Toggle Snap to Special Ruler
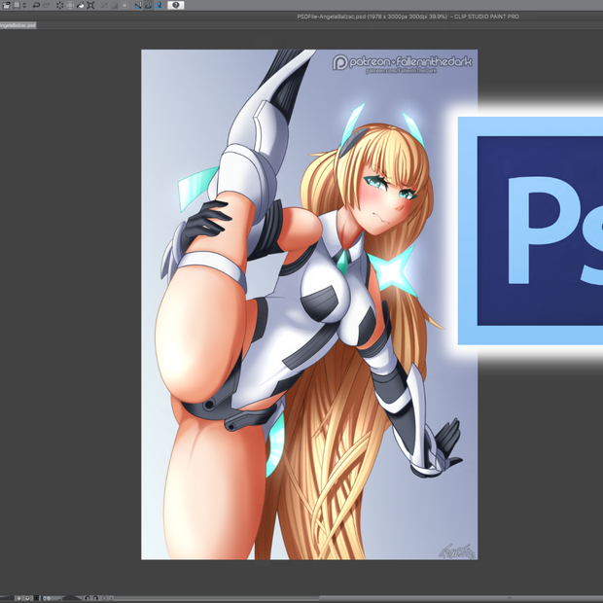Image resolution: width=603 pixels, height=603 pixels. [x=149, y=5]
